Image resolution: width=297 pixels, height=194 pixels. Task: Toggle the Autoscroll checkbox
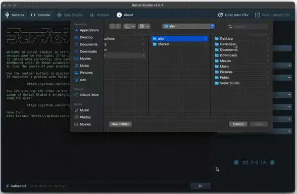point(8,186)
